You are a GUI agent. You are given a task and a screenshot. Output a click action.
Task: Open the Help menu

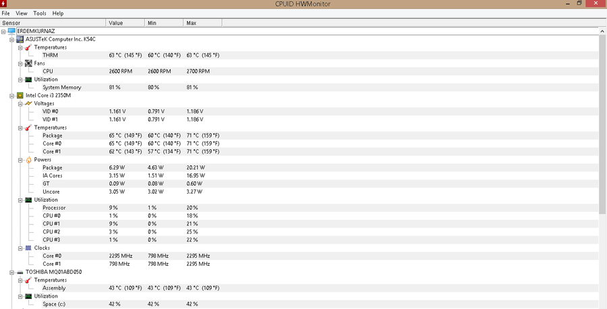pos(58,13)
